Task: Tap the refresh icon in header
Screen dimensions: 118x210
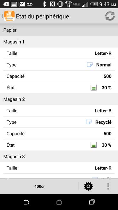Action: click(x=110, y=16)
